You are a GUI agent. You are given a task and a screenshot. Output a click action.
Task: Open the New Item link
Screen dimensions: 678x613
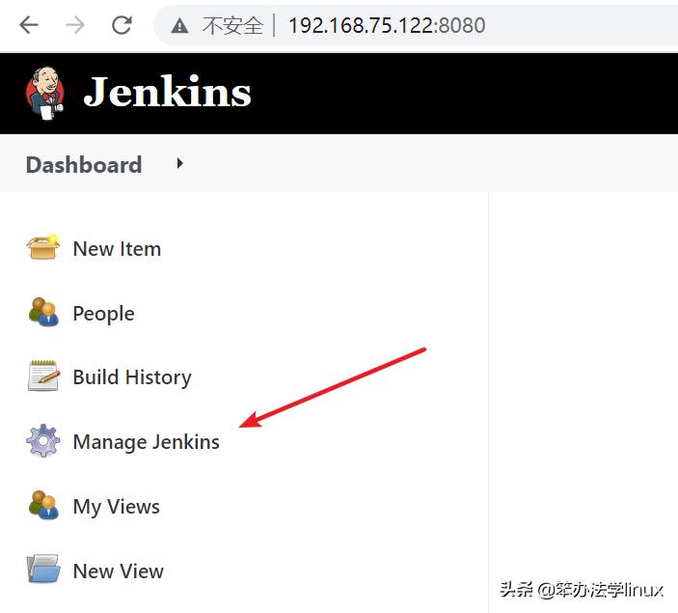pyautogui.click(x=118, y=249)
